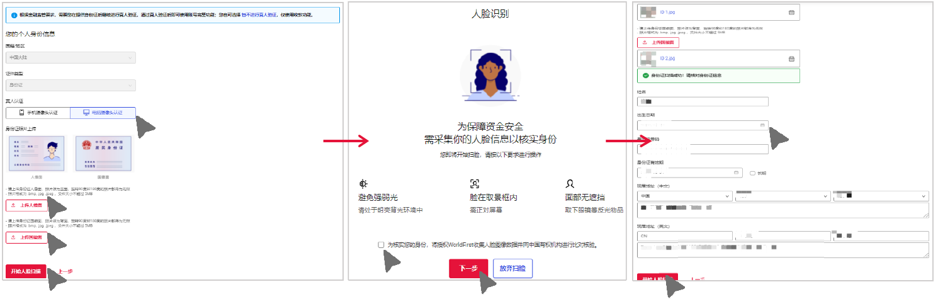Click the ID card portrait-side sample image

[37, 154]
